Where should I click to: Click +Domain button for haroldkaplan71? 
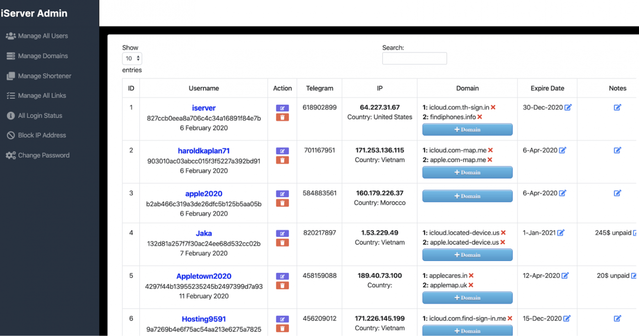tap(467, 173)
